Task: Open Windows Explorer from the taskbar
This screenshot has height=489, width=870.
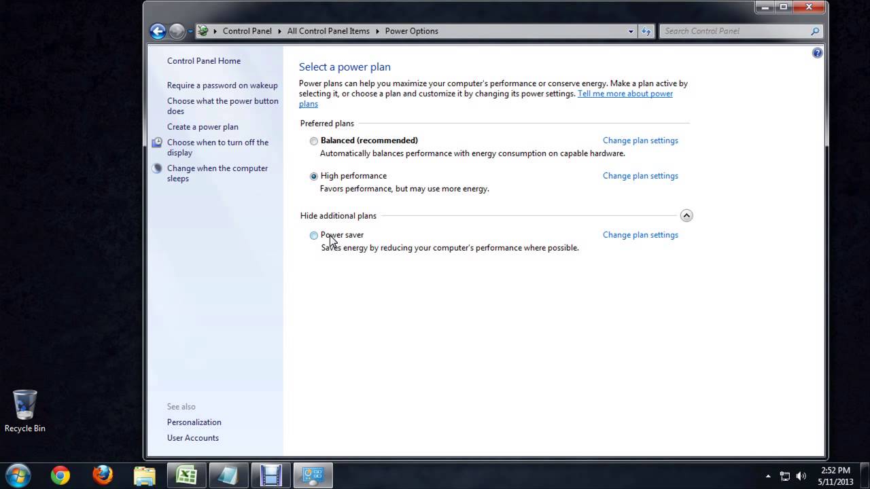Action: (145, 475)
